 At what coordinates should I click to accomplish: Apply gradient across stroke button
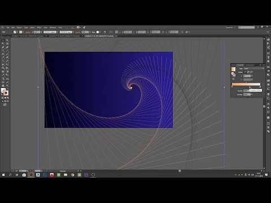[x=252, y=72]
